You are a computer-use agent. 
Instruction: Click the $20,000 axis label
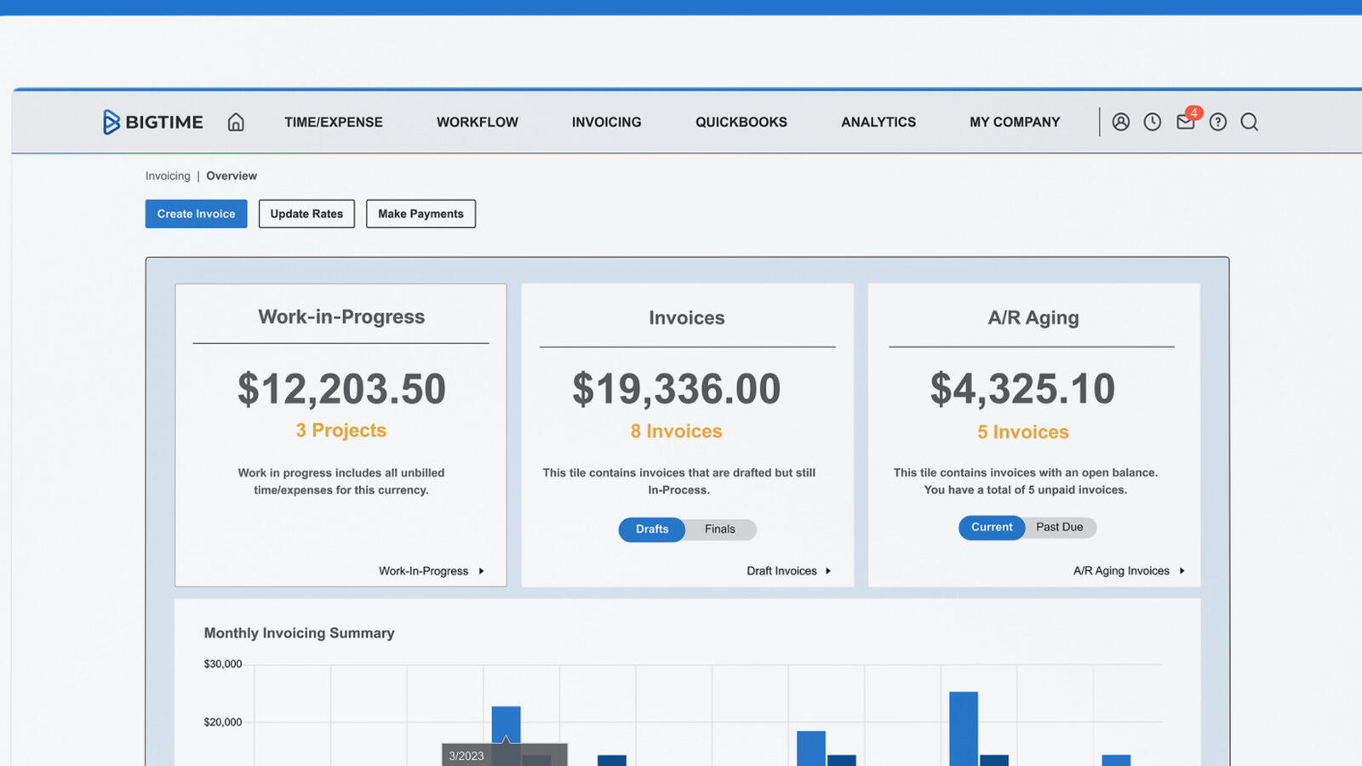(x=223, y=723)
